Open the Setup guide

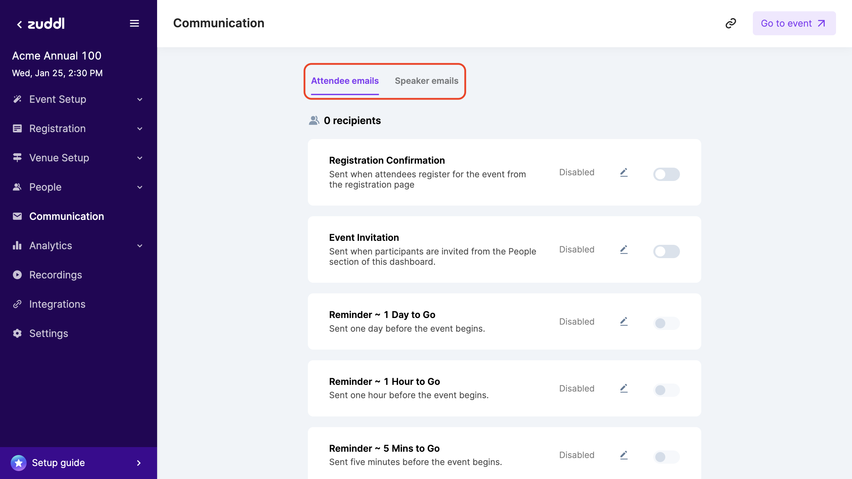point(58,462)
